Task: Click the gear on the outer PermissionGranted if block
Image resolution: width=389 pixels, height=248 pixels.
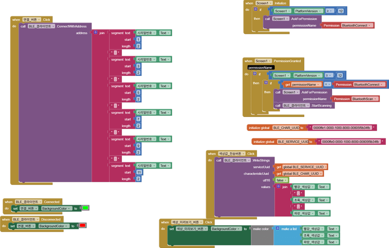Action: pos(255,74)
